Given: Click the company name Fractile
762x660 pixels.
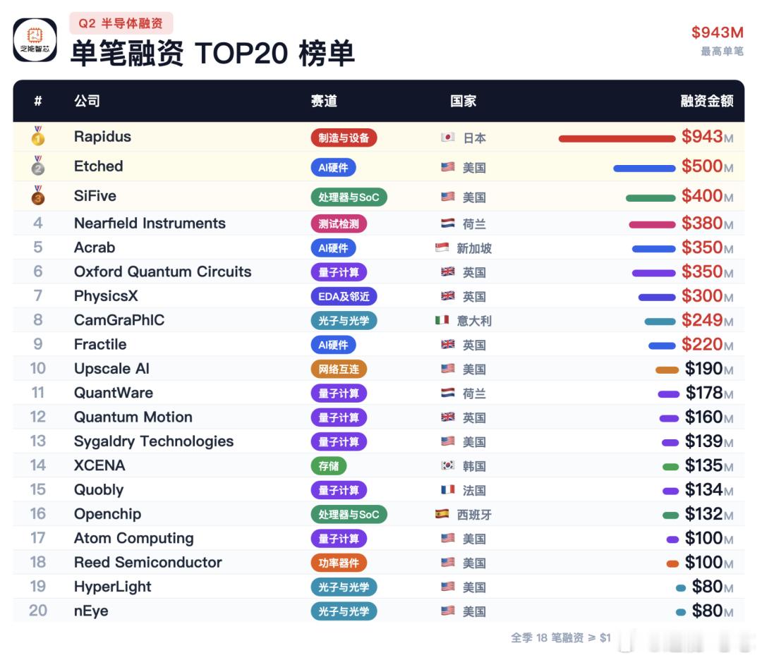Looking at the screenshot, I should coord(100,344).
